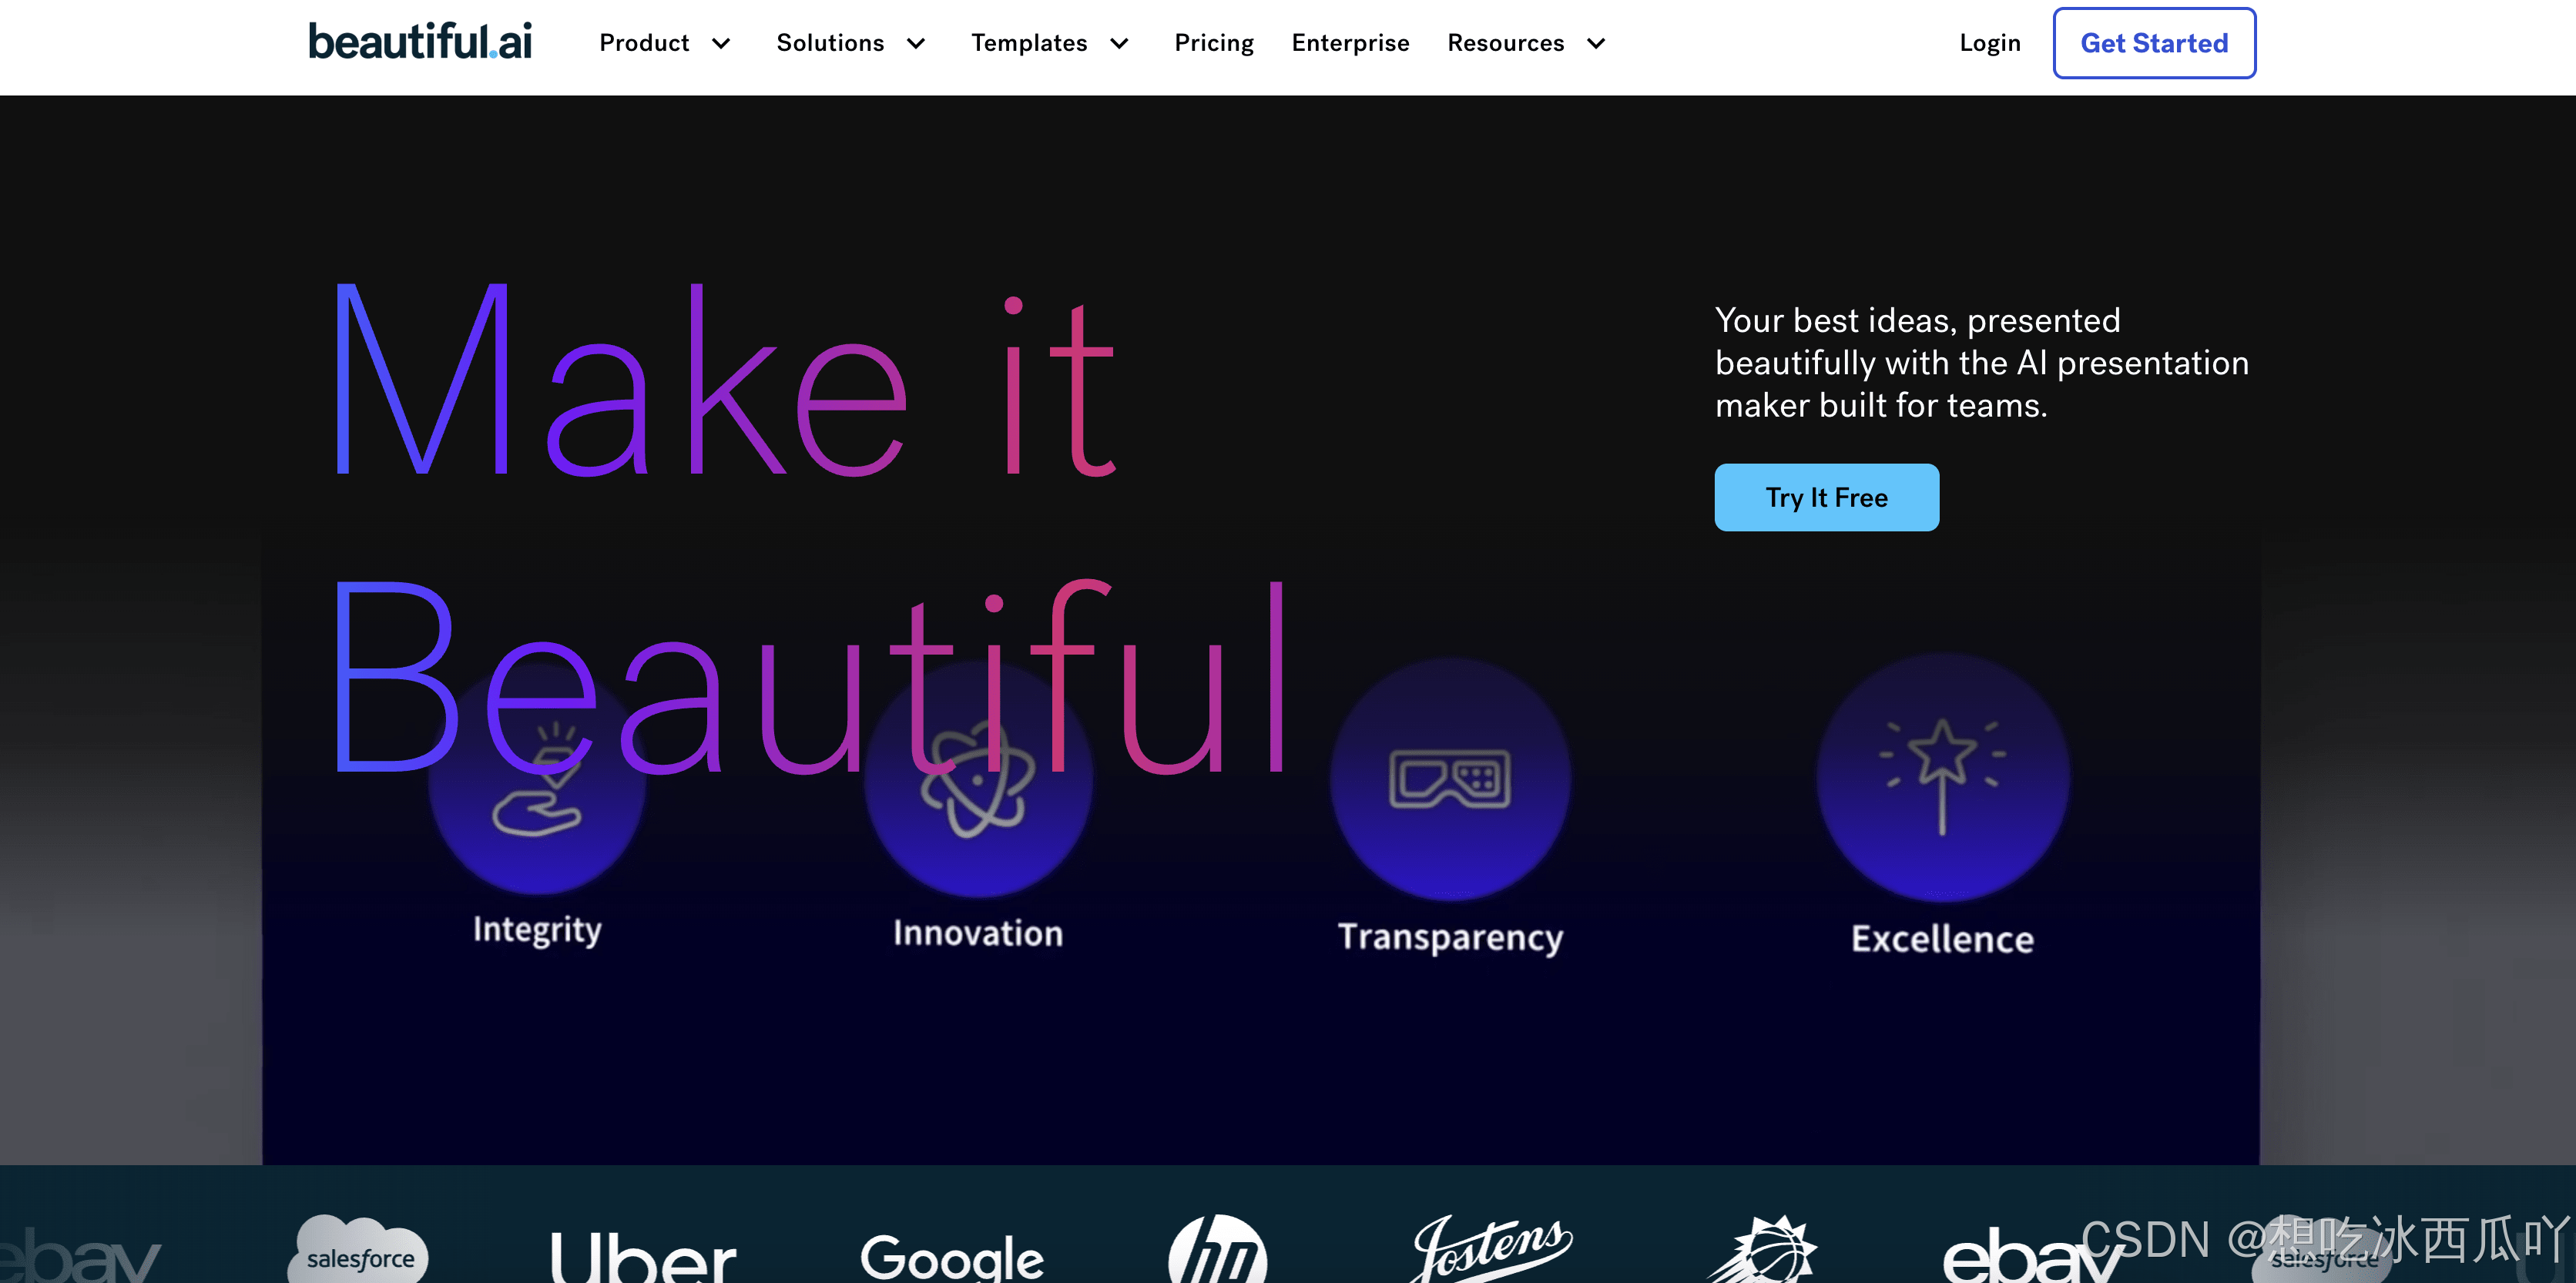Click the Uber logo
2576x1283 pixels.
pos(643,1257)
